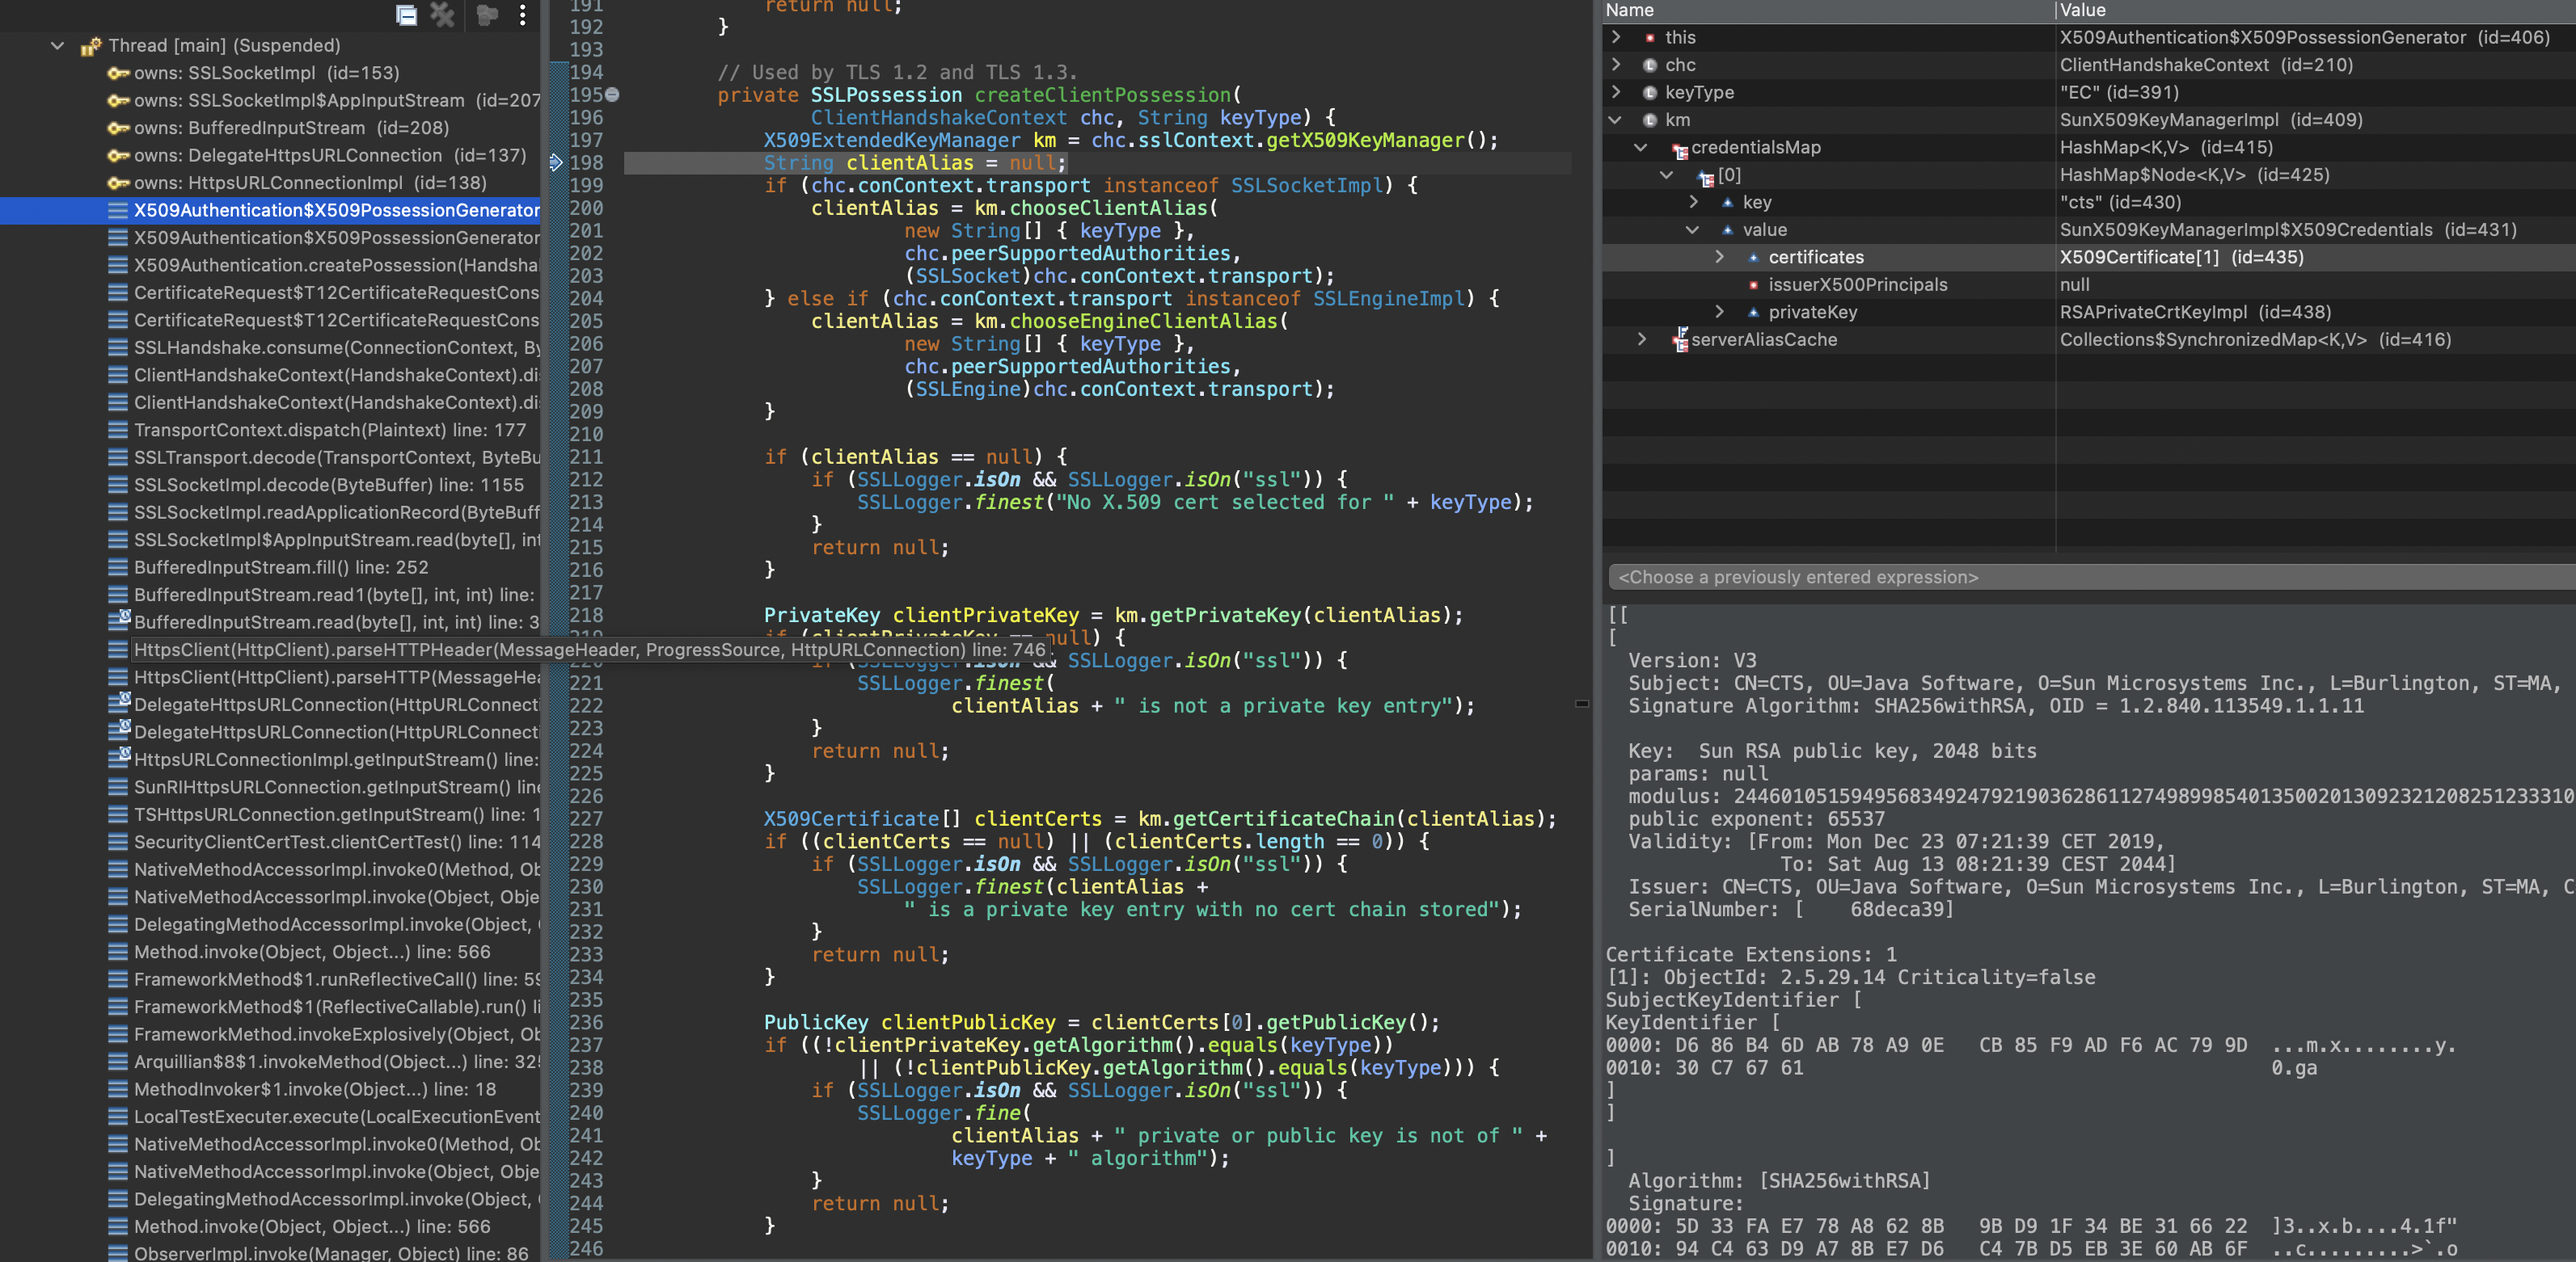Viewport: 2576px width, 1262px height.
Task: Click the fold marker at line 195
Action: pyautogui.click(x=613, y=95)
